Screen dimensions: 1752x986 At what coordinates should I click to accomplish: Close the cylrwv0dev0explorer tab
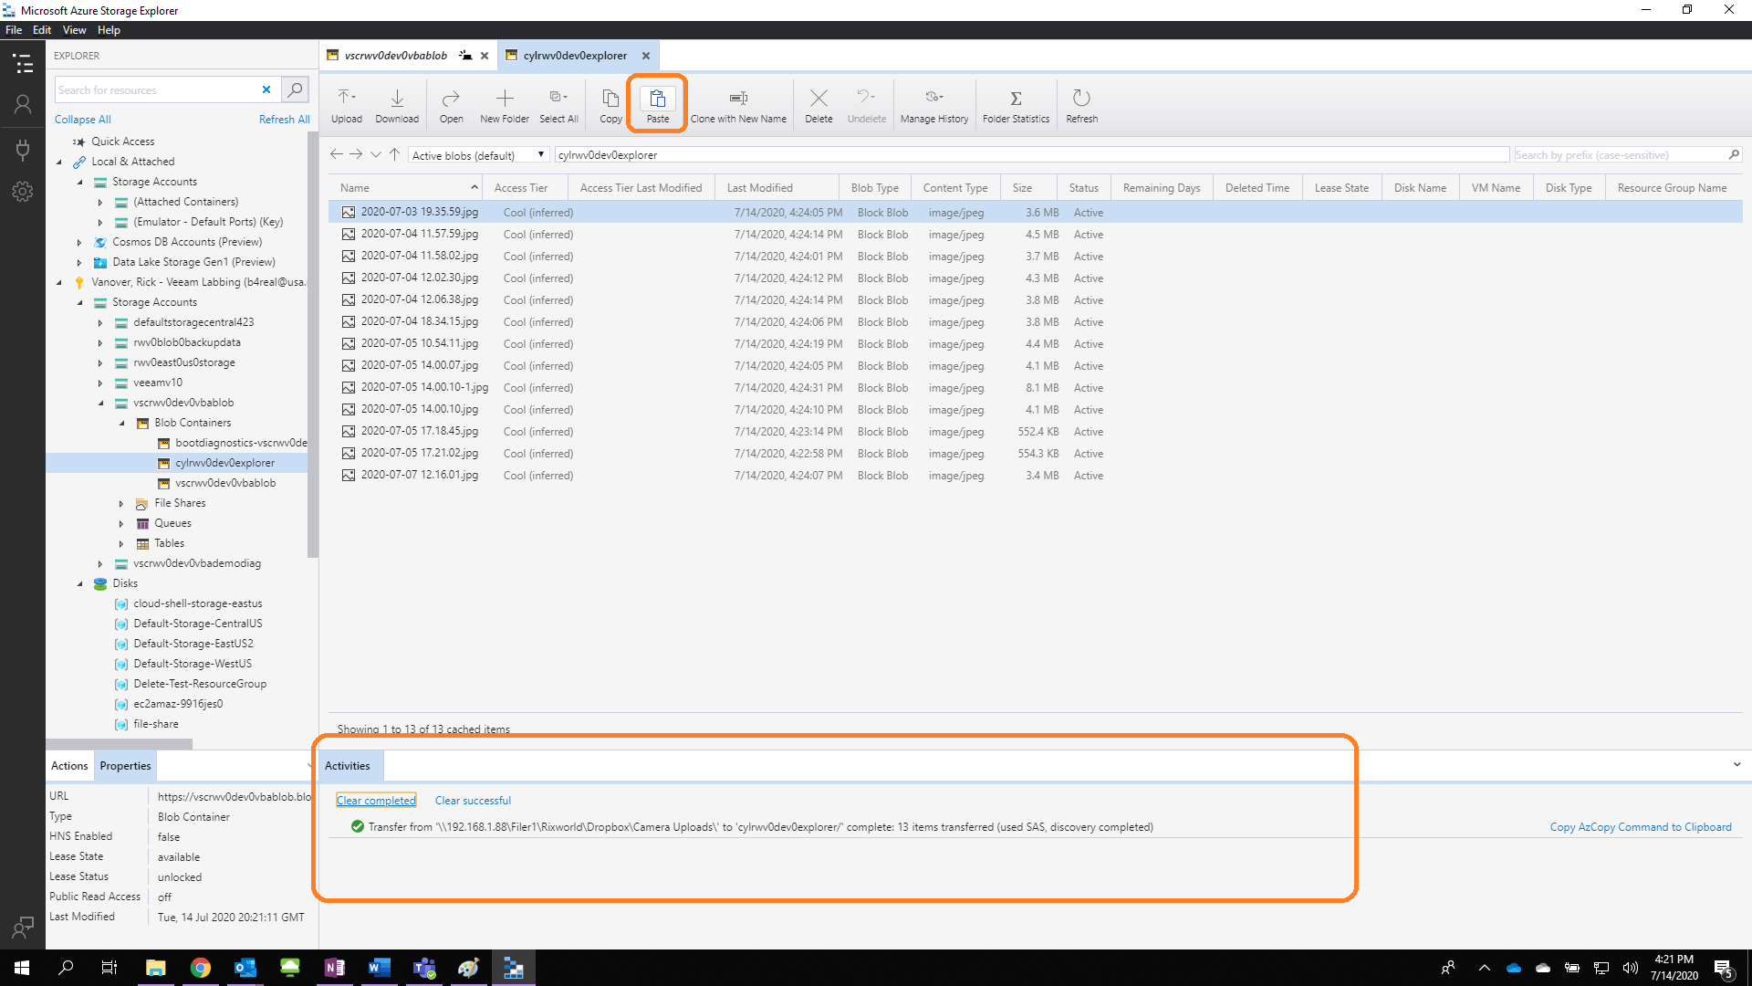coord(645,56)
